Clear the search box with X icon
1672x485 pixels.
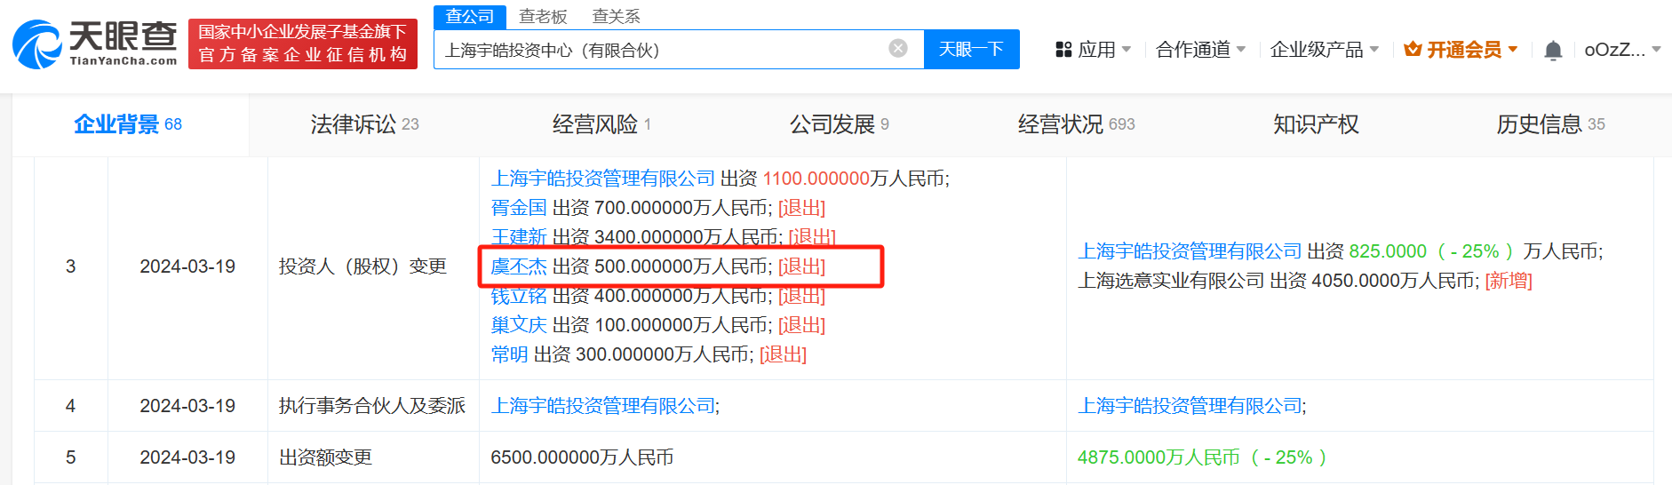[898, 48]
